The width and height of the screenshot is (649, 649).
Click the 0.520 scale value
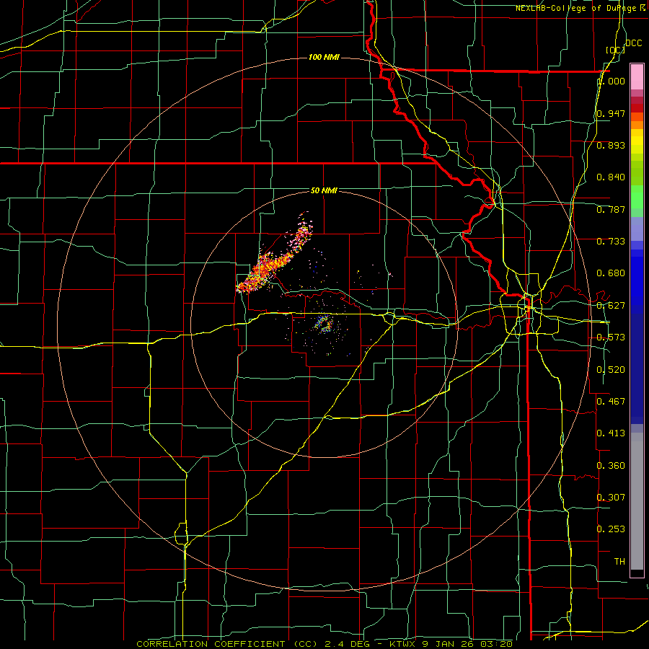coord(611,370)
